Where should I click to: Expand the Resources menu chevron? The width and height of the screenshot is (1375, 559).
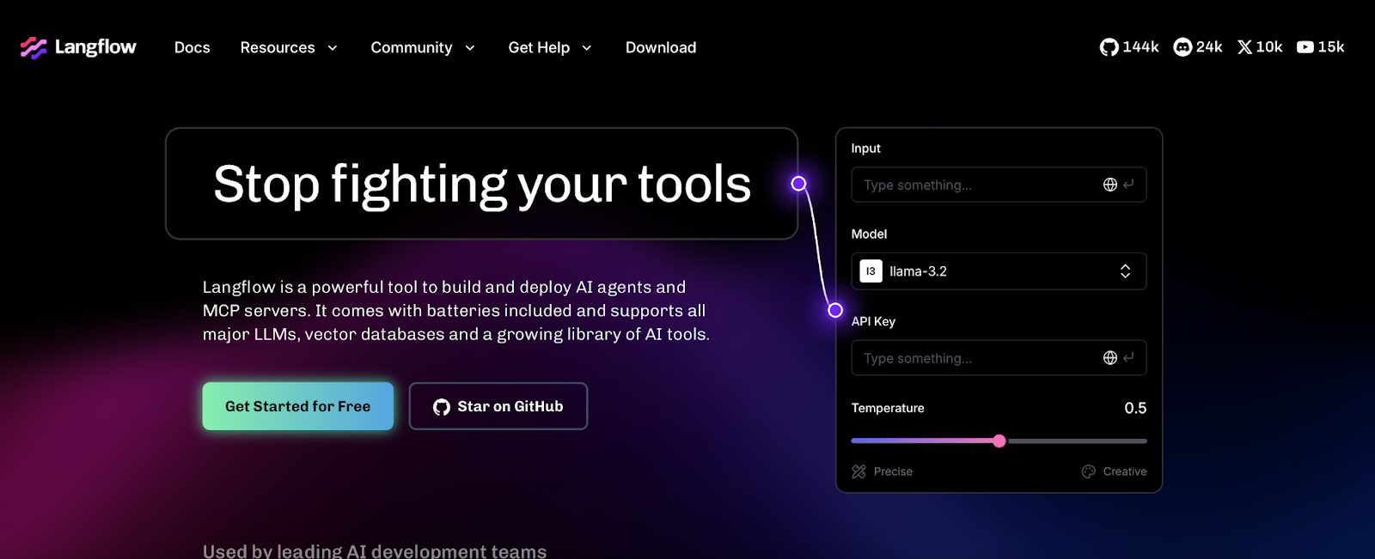333,48
